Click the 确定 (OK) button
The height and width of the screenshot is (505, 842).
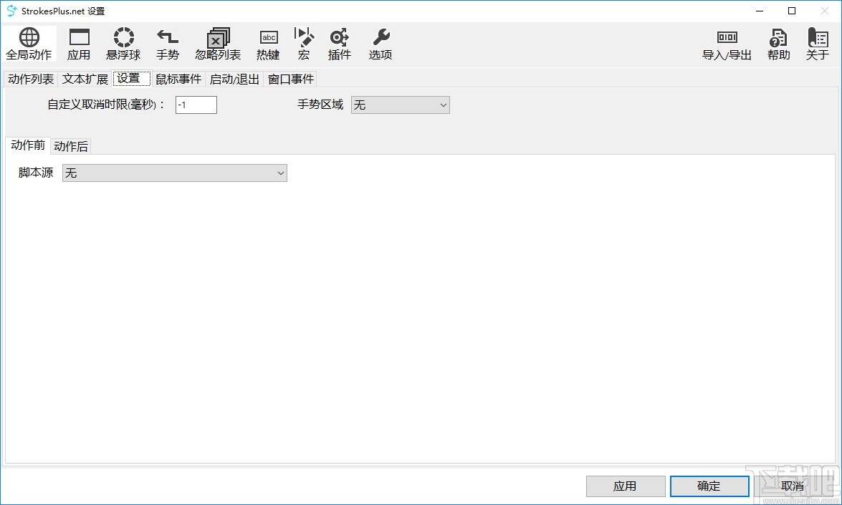pos(709,486)
